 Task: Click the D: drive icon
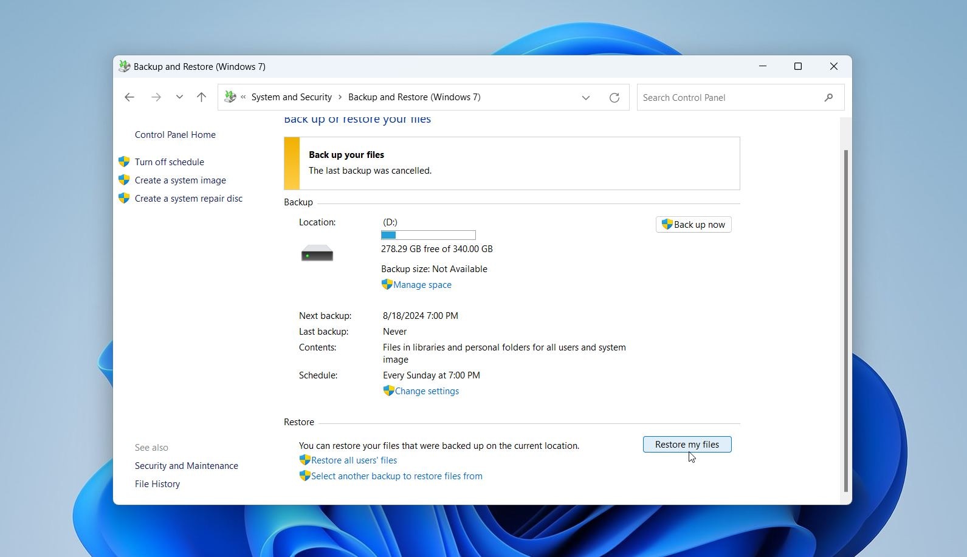click(x=317, y=253)
